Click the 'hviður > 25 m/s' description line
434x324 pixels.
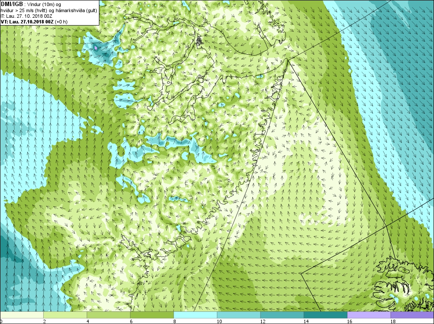tap(49, 10)
